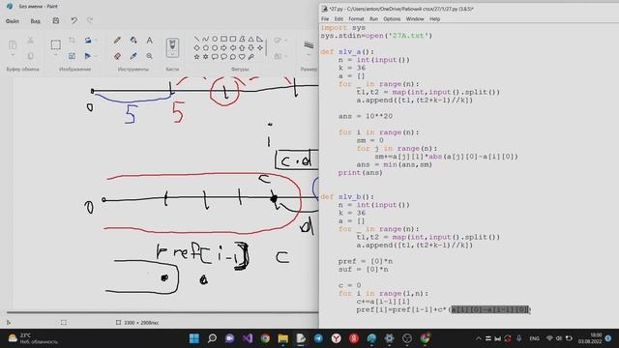Show hidden system tray icons

tap(478, 338)
